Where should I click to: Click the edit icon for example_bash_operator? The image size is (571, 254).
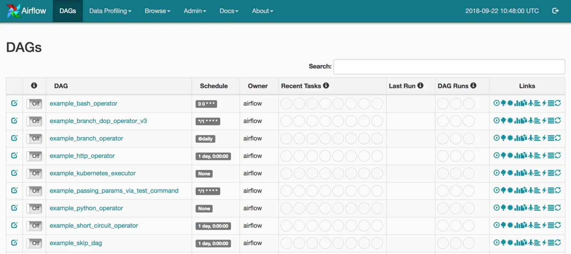(14, 103)
